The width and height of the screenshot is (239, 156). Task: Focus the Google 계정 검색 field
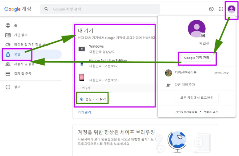click(100, 9)
